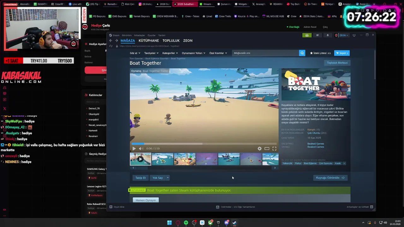Click Steam forward navigation arrow
This screenshot has width=404, height=227.
click(x=116, y=41)
